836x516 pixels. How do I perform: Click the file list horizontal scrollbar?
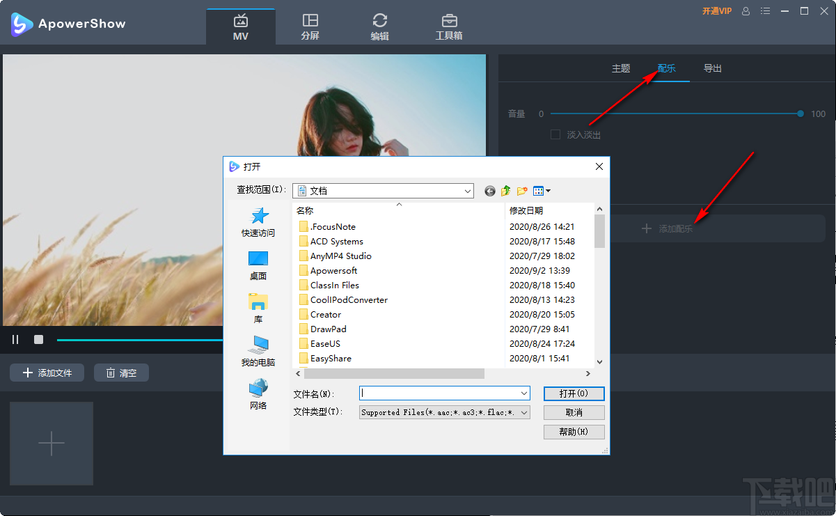394,374
